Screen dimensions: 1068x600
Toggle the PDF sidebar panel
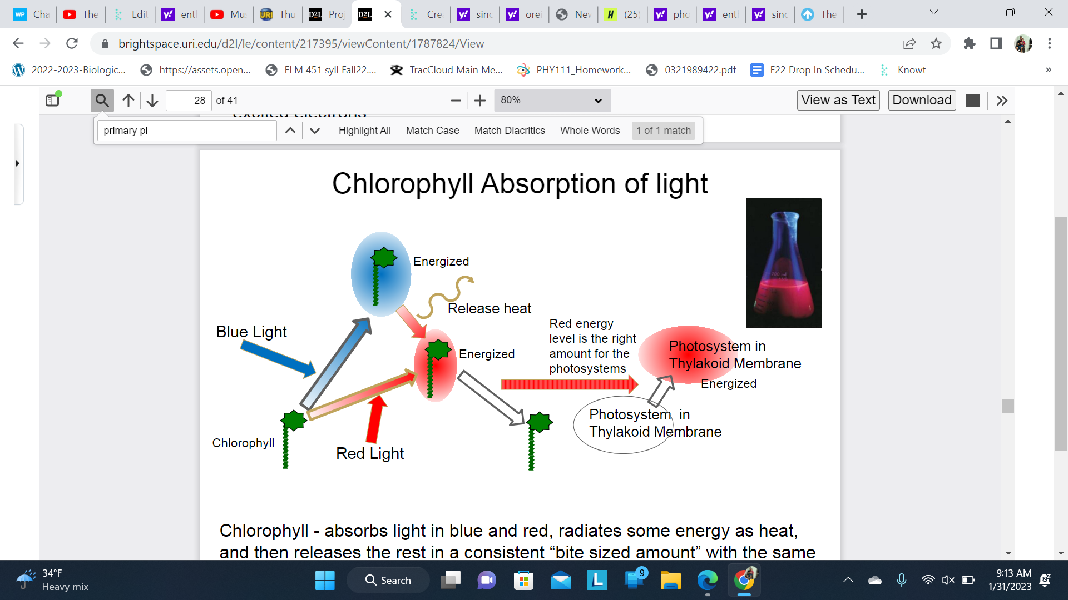[53, 100]
